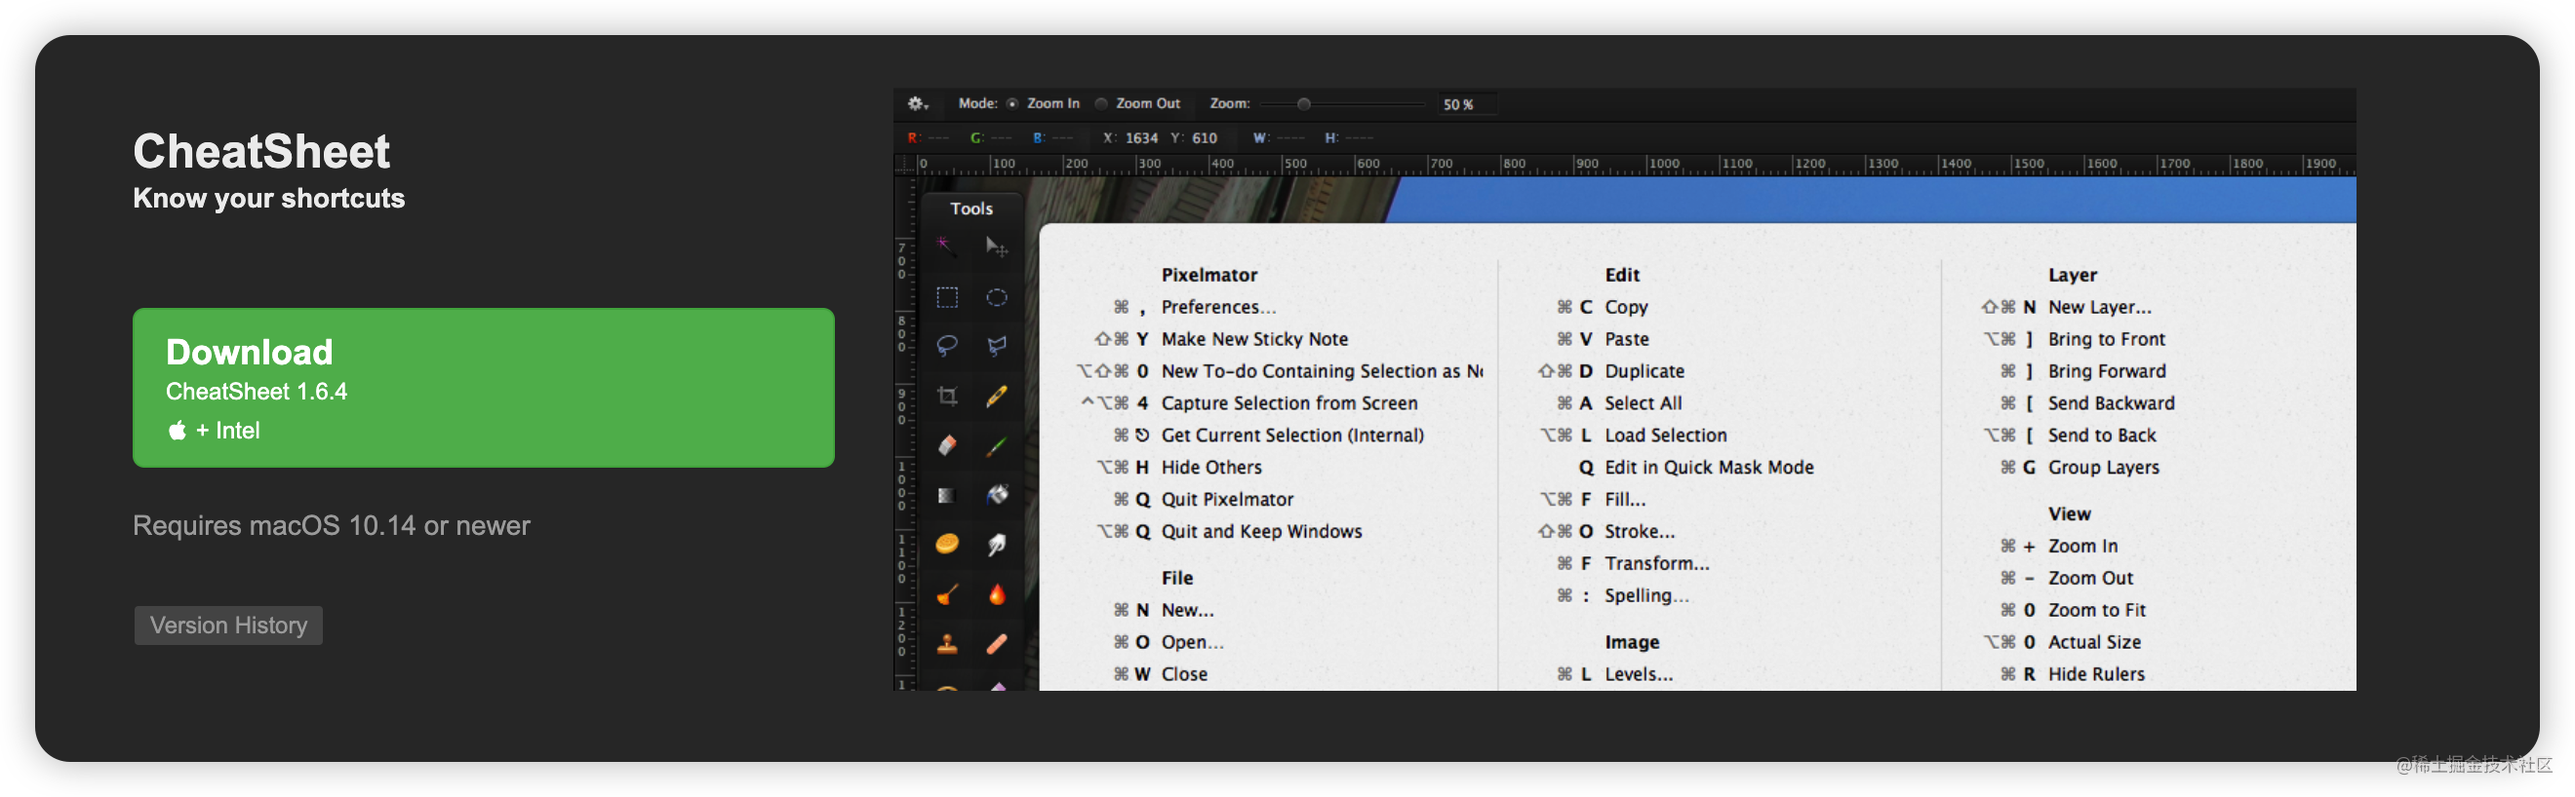Click Send to Back under Layer
The height and width of the screenshot is (797, 2575).
2101,435
